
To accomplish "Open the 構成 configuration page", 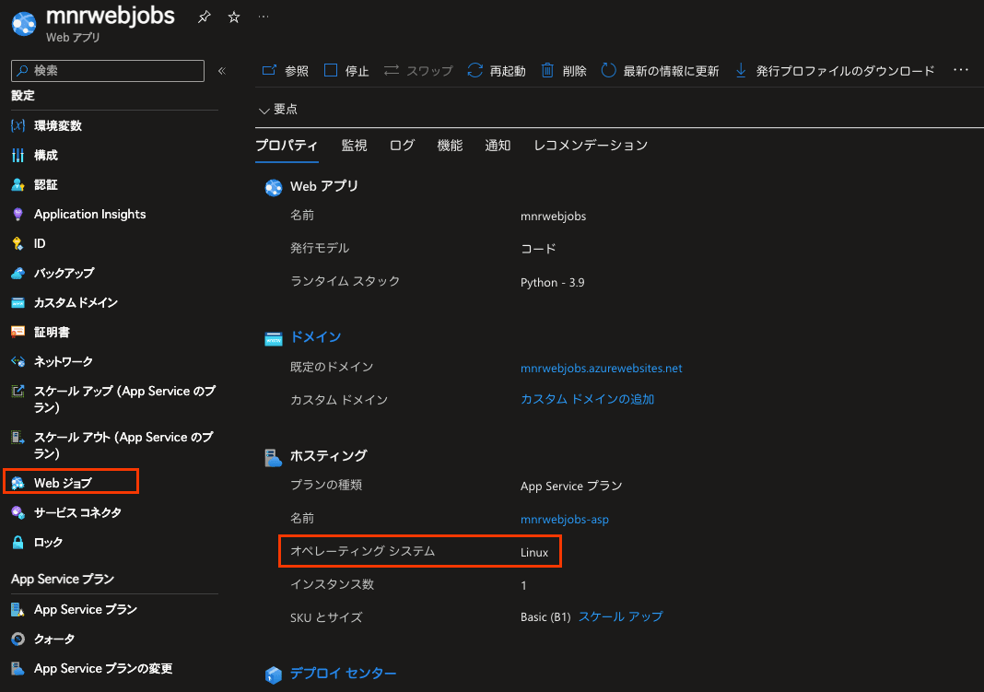I will tap(46, 155).
